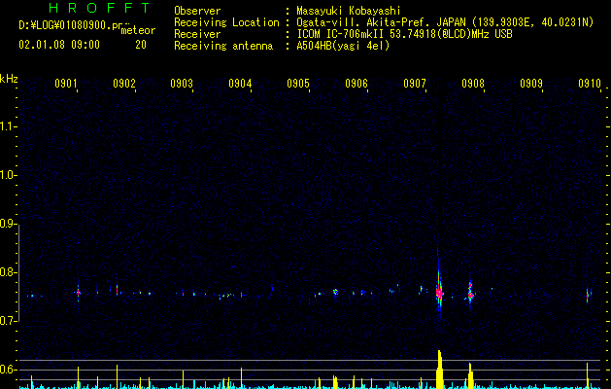Click the 0901 time marker
Viewport: 611px width, 389px height.
pos(65,83)
